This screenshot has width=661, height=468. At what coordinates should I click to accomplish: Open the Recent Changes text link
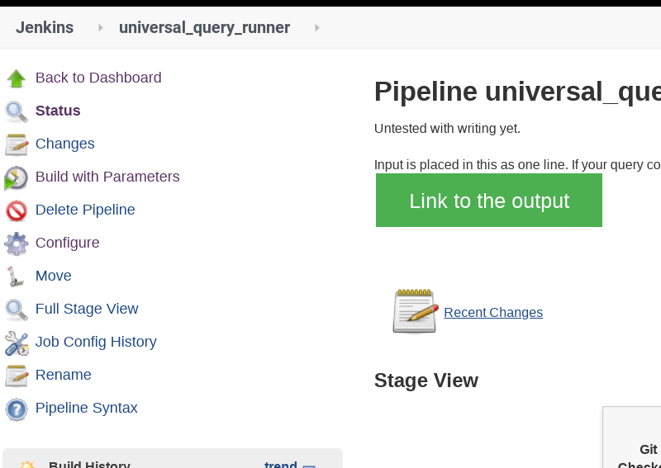493,312
